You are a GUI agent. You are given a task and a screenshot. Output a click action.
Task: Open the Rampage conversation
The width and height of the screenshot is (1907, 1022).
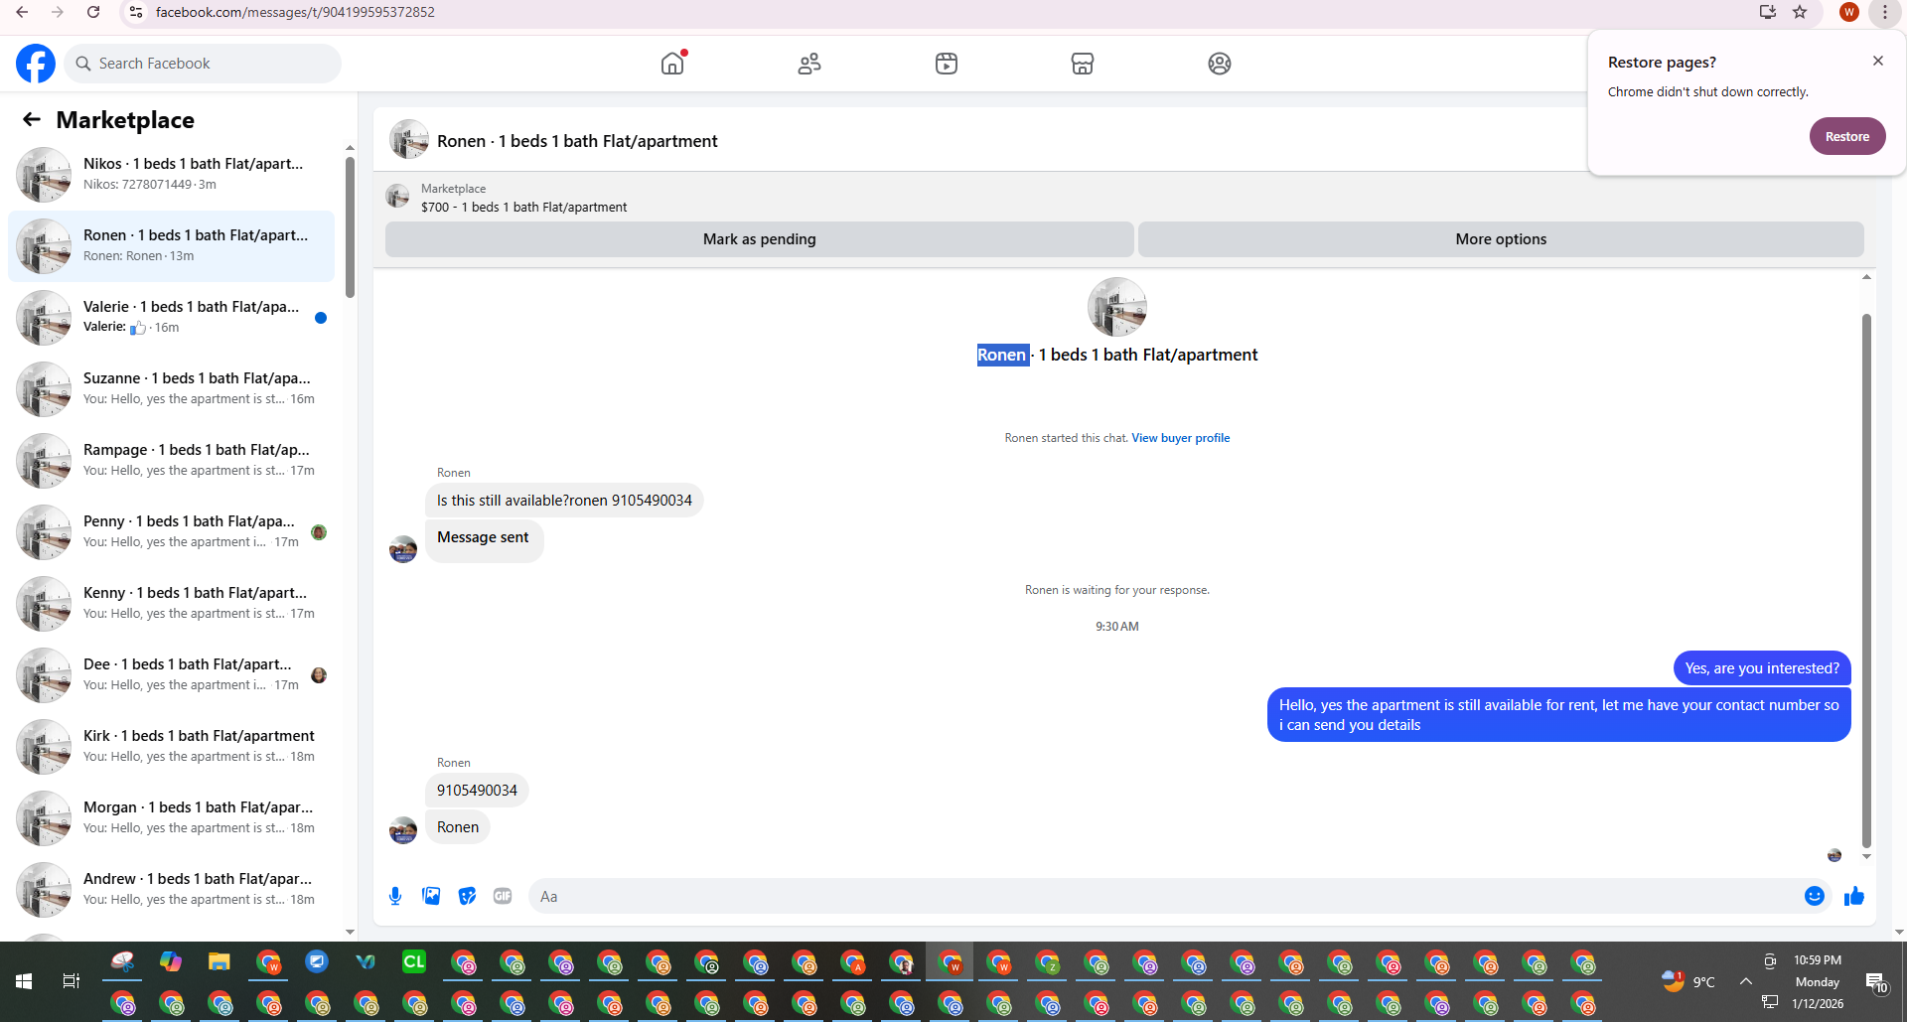pos(171,460)
